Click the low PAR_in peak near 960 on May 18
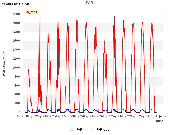 29,69
